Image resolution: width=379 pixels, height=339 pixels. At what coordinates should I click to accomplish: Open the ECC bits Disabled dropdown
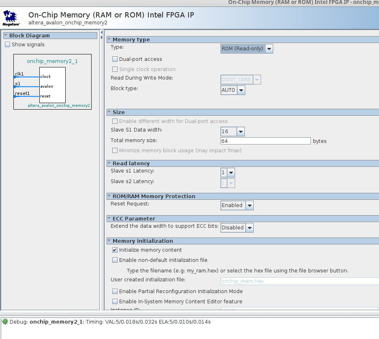point(237,228)
